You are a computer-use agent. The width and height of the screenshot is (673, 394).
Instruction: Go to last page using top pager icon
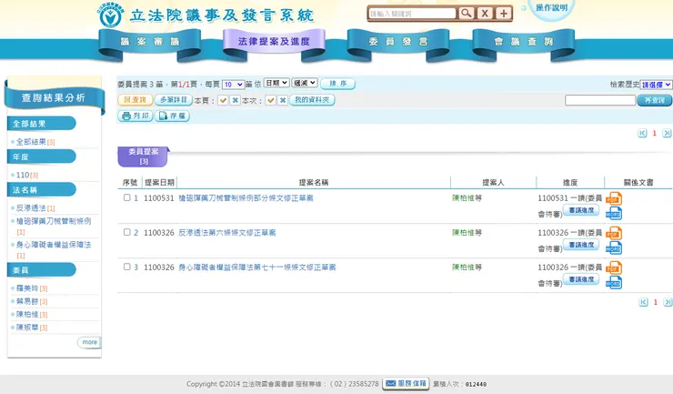click(667, 133)
